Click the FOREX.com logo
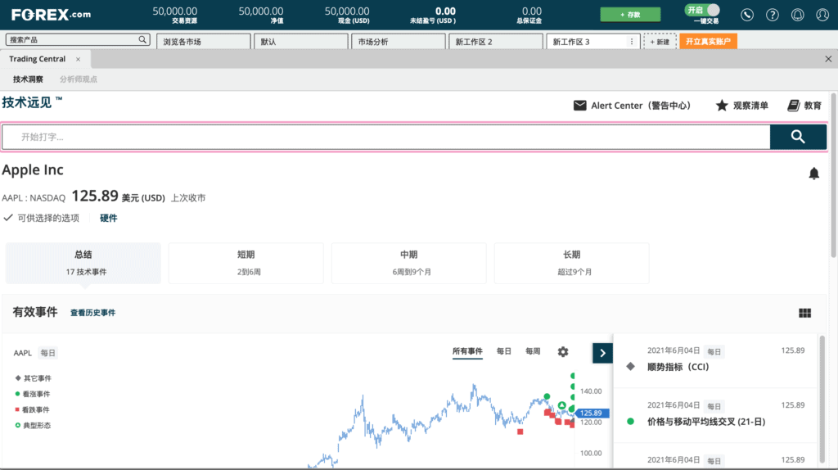 click(52, 15)
